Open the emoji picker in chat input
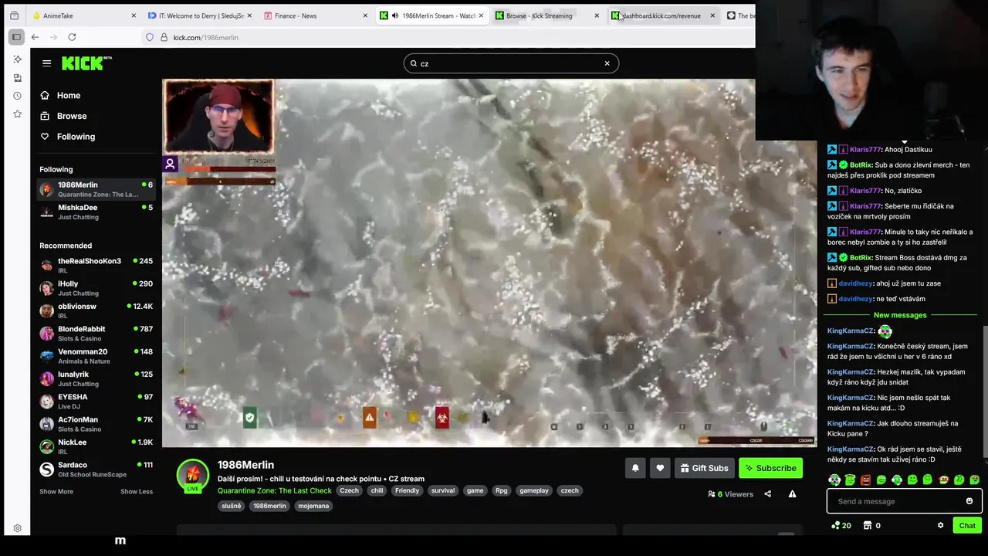The width and height of the screenshot is (988, 556). 969,501
